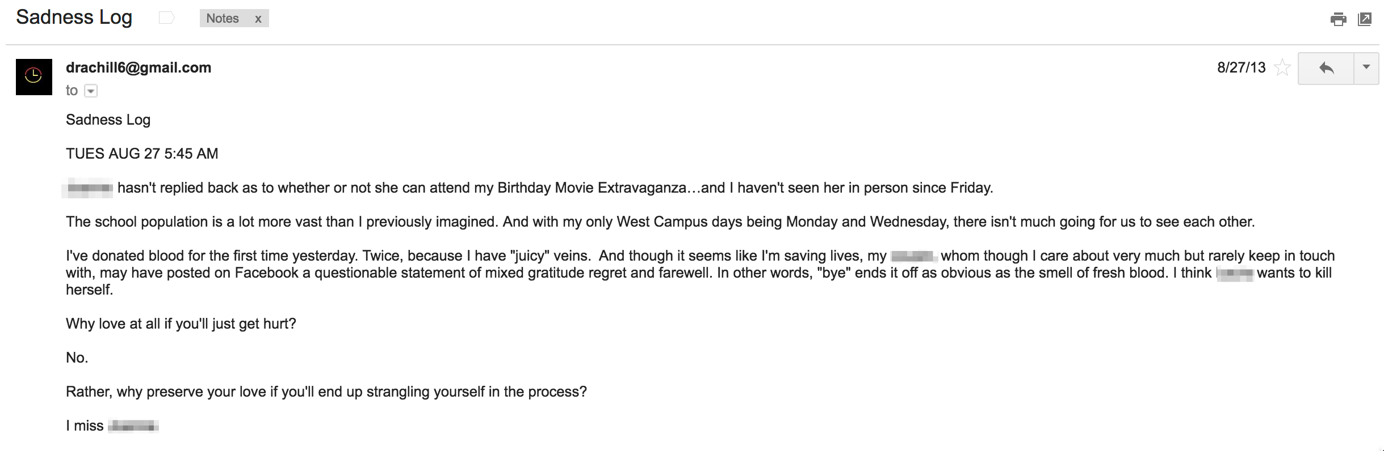Click the blurred name after "I miss"
1384x451 pixels.
pos(133,426)
